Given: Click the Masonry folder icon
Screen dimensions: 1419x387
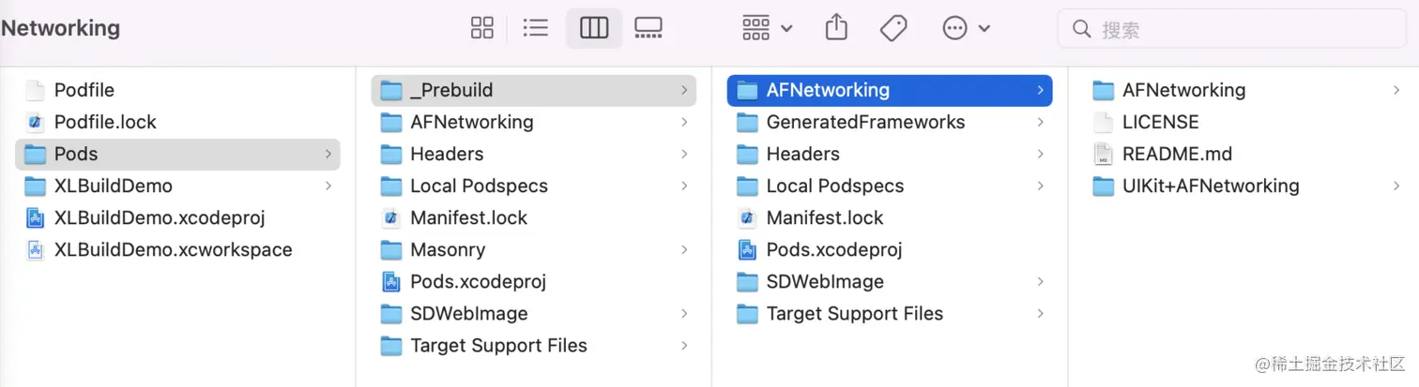Looking at the screenshot, I should point(391,249).
